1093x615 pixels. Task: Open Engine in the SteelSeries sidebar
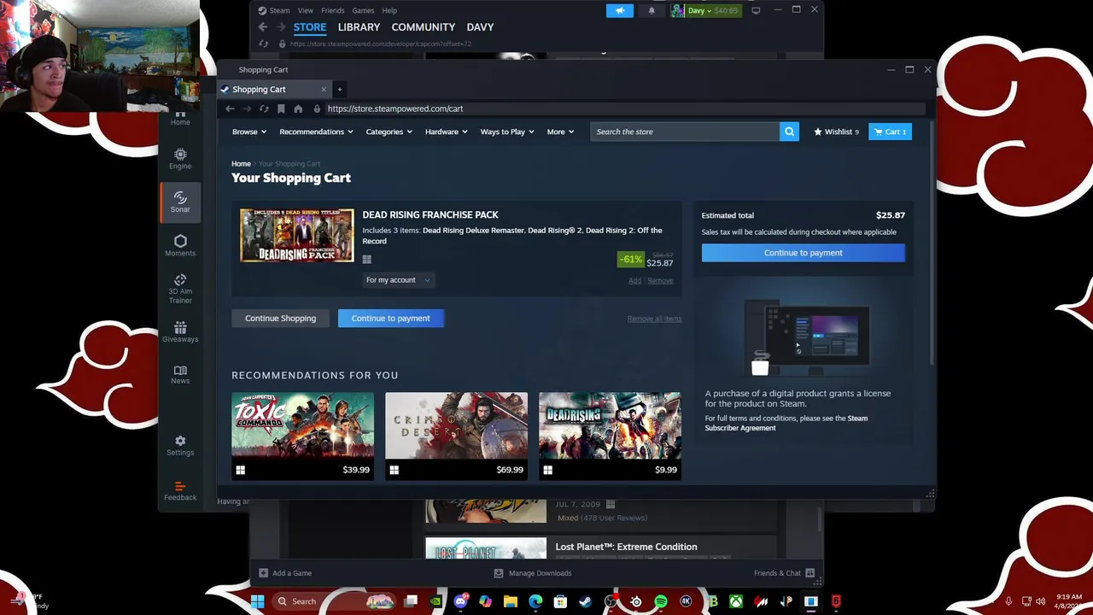pos(180,158)
